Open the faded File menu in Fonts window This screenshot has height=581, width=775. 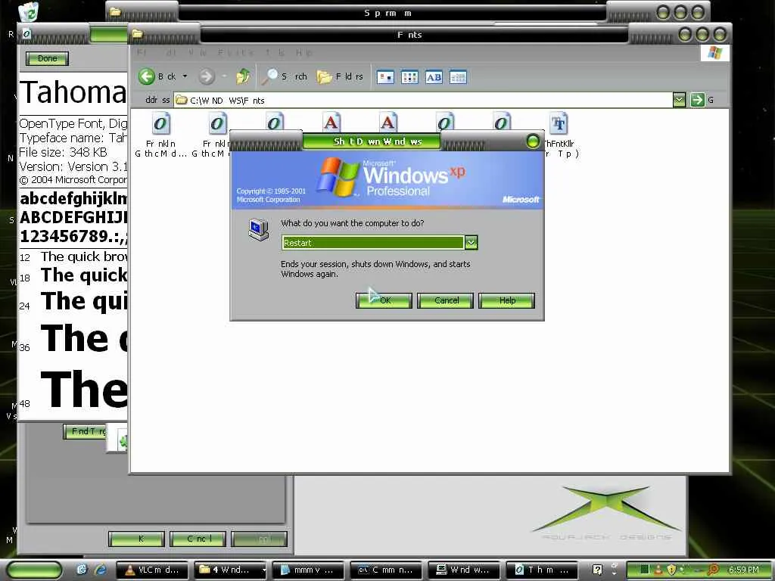point(141,52)
